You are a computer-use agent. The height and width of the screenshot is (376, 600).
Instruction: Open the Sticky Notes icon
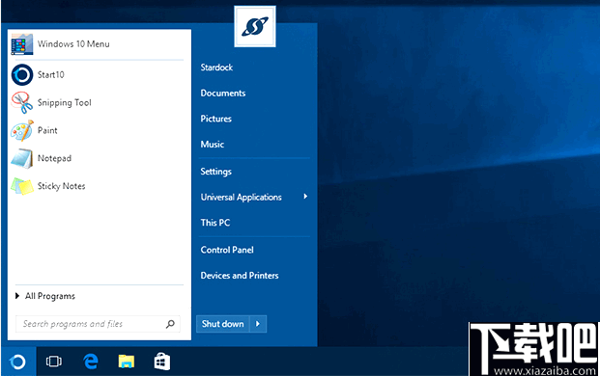point(22,186)
